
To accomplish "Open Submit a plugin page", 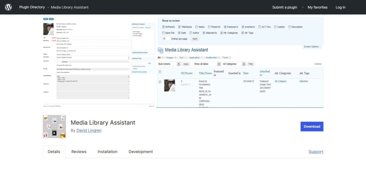I will tap(285, 7).
